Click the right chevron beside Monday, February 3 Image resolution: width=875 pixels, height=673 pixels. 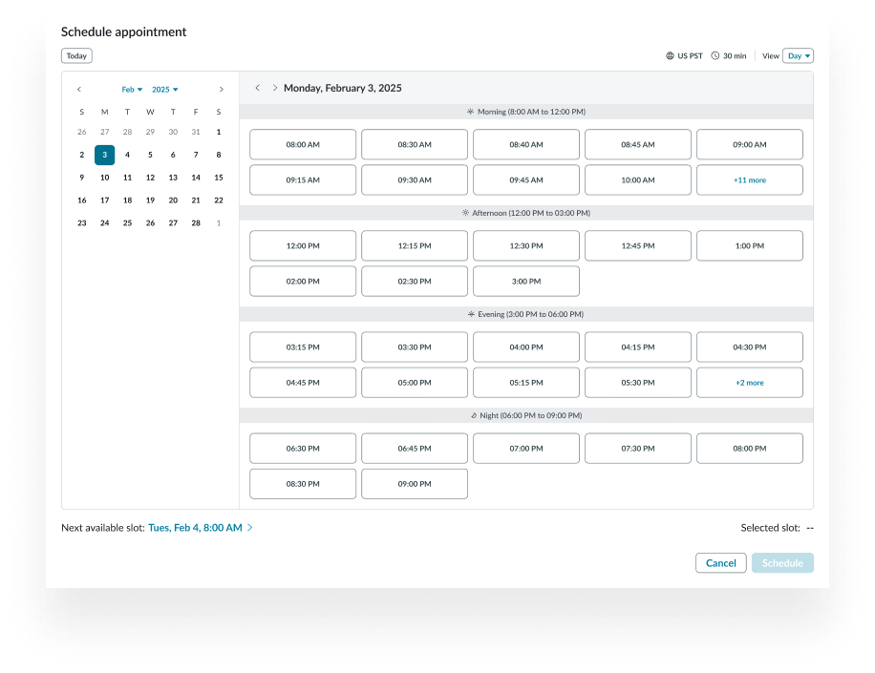pos(275,87)
